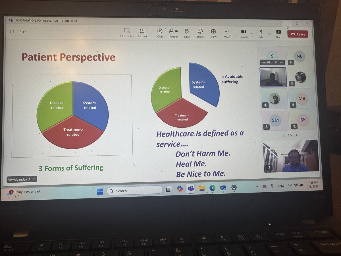This screenshot has height=256, width=341.
Task: Open title bar more options ellipsis
Action: (x=276, y=23)
